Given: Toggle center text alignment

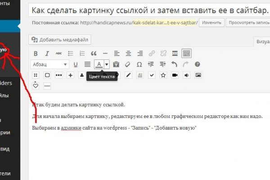Looking at the screenshot, I should click(128, 54).
